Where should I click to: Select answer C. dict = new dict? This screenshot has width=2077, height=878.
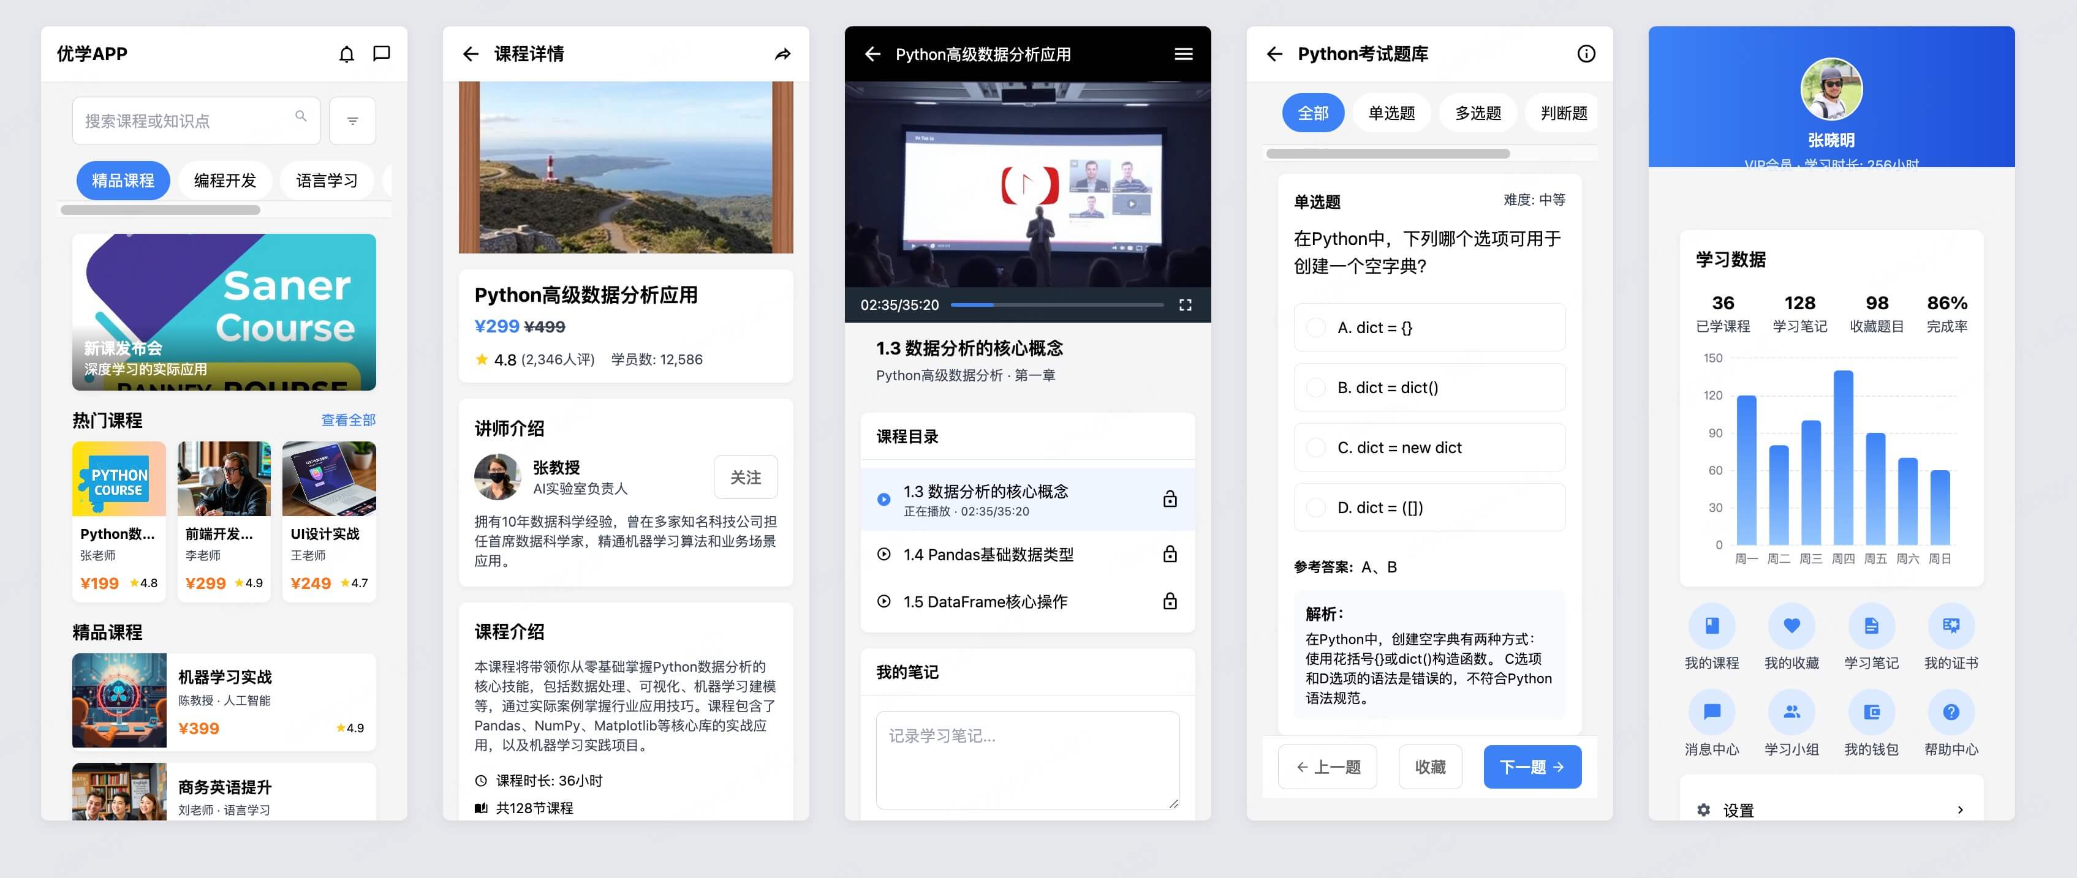point(1429,448)
